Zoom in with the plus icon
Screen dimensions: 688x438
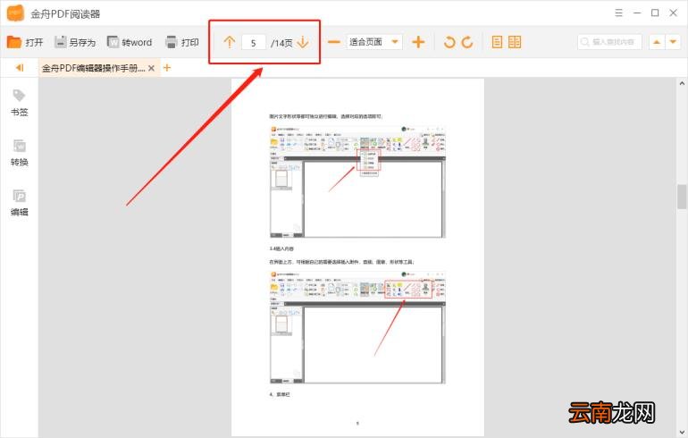418,42
